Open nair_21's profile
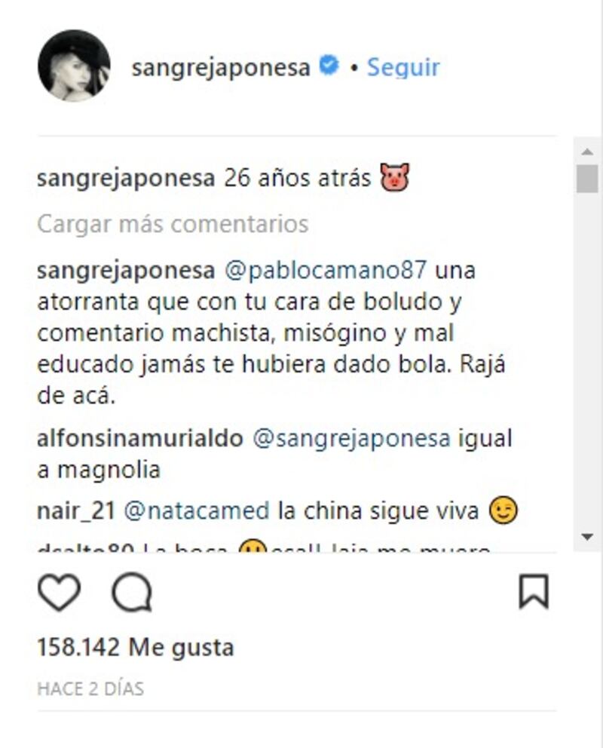Screen dimensions: 603x748 click(76, 511)
